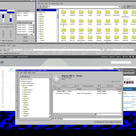
Task: Expand the SomaFM Radio node
Action: point(22,83)
